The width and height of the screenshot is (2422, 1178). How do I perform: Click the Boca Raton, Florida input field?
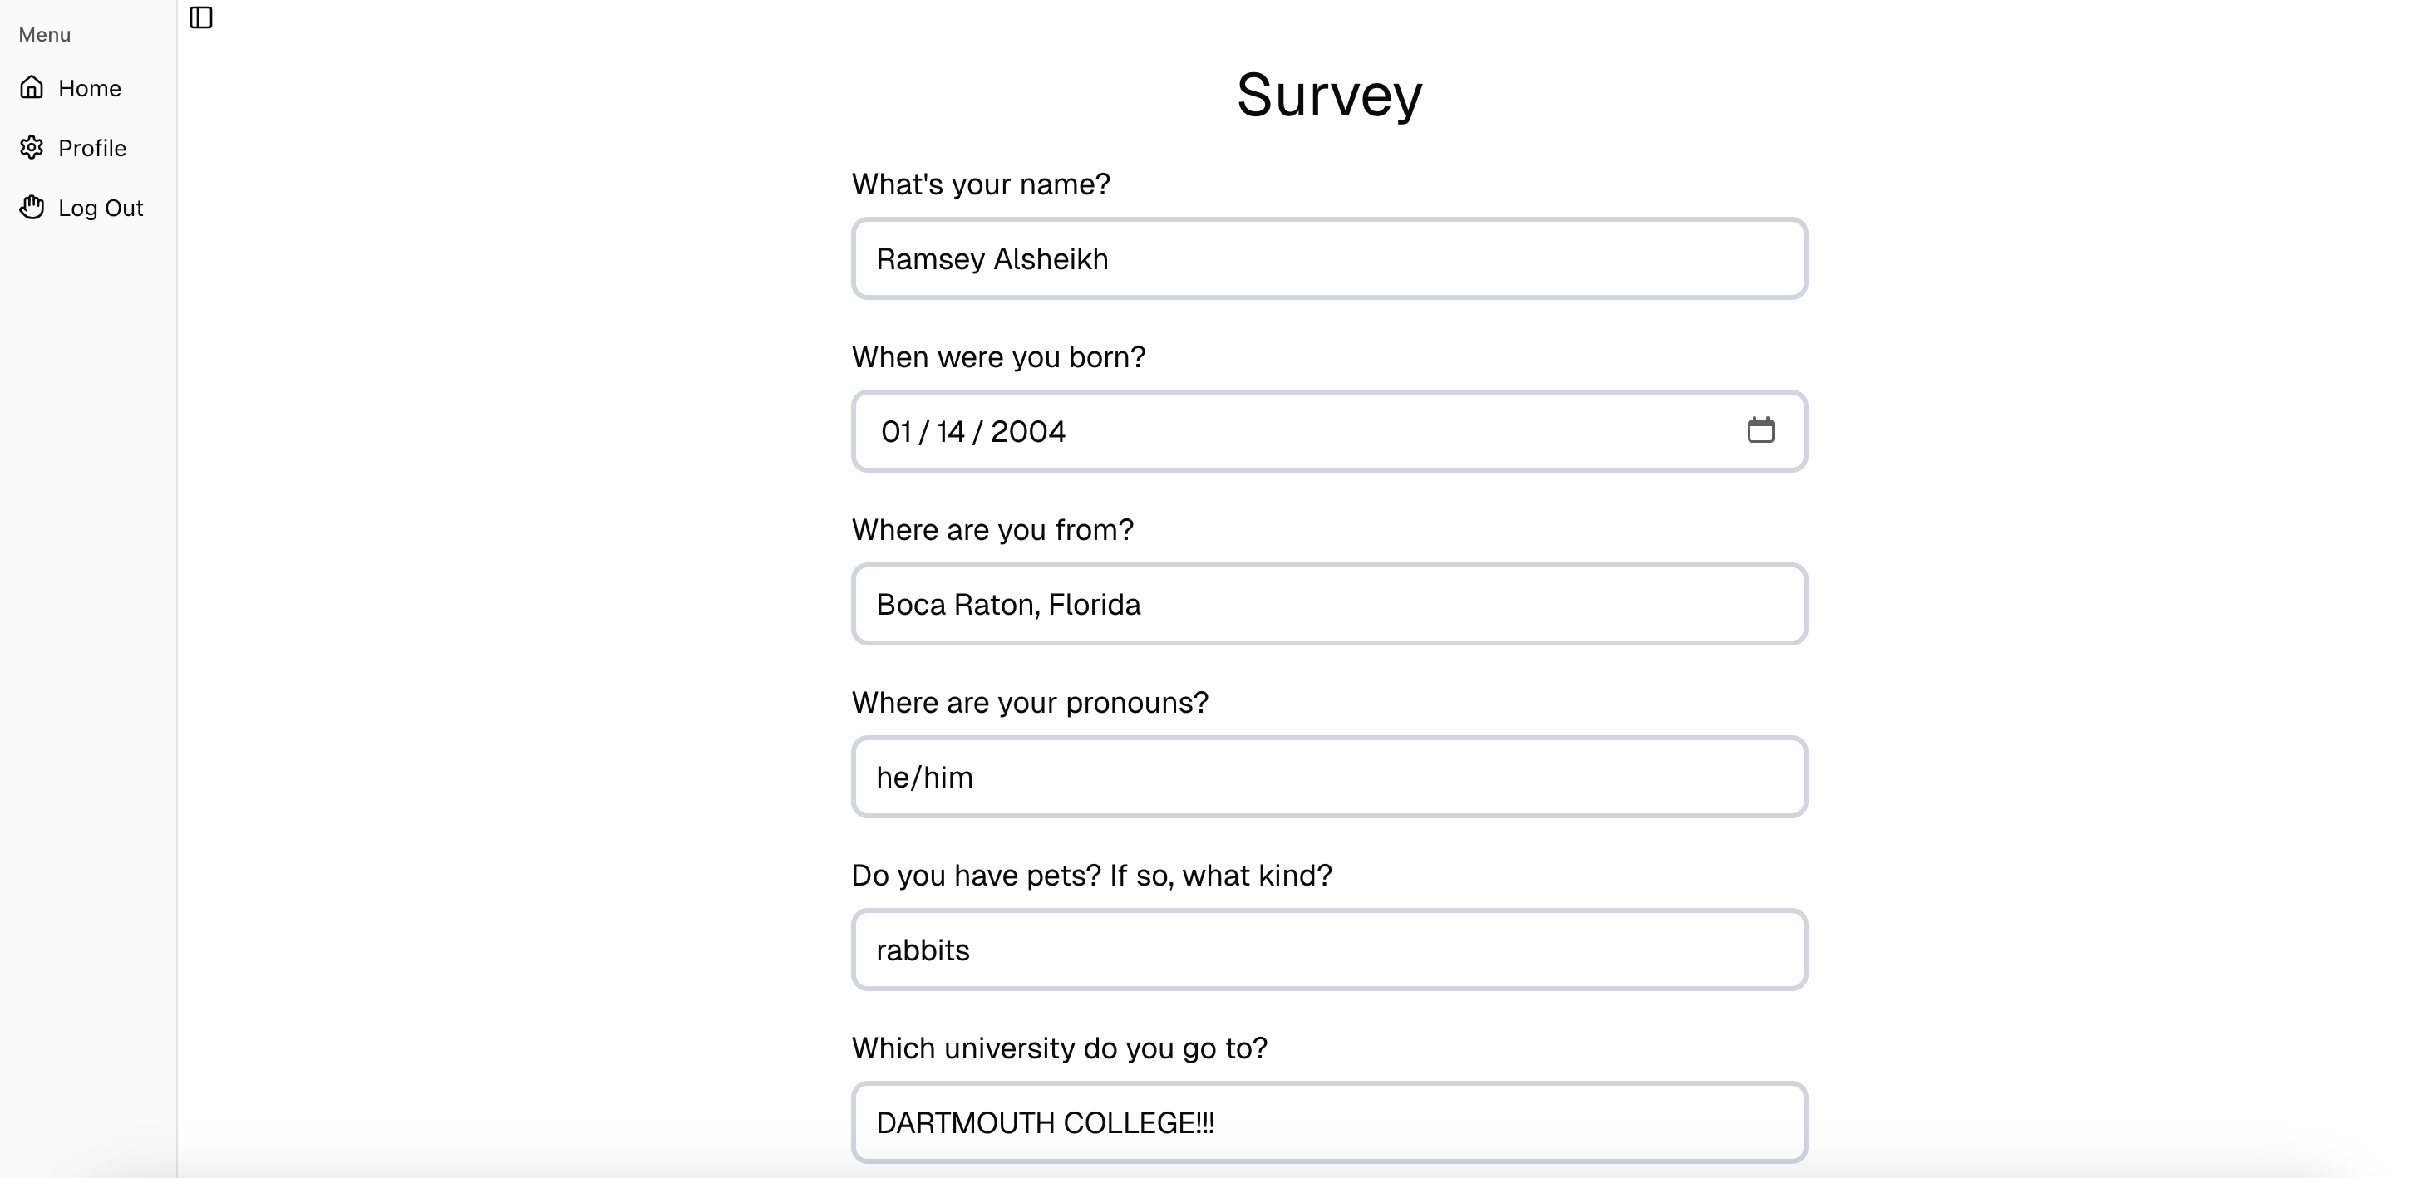[x=1328, y=604]
